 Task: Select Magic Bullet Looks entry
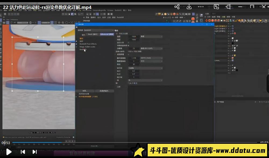[x=87, y=47]
